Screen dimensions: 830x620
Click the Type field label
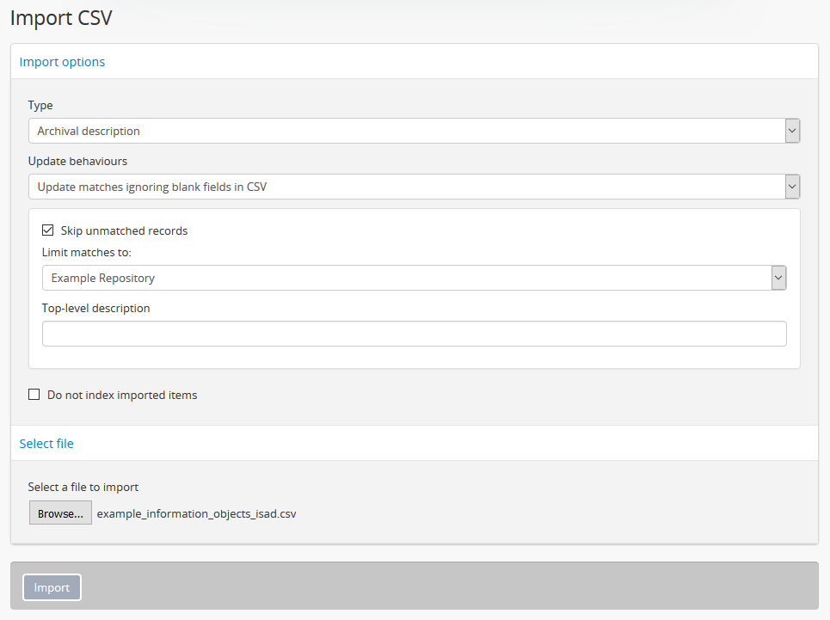pyautogui.click(x=40, y=105)
